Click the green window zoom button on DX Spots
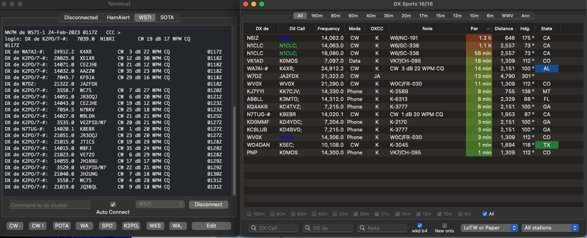The height and width of the screenshot is (238, 587). [262, 4]
